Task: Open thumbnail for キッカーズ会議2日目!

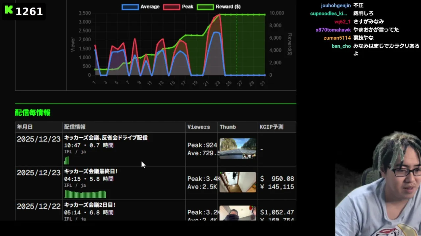Action: click(238, 213)
